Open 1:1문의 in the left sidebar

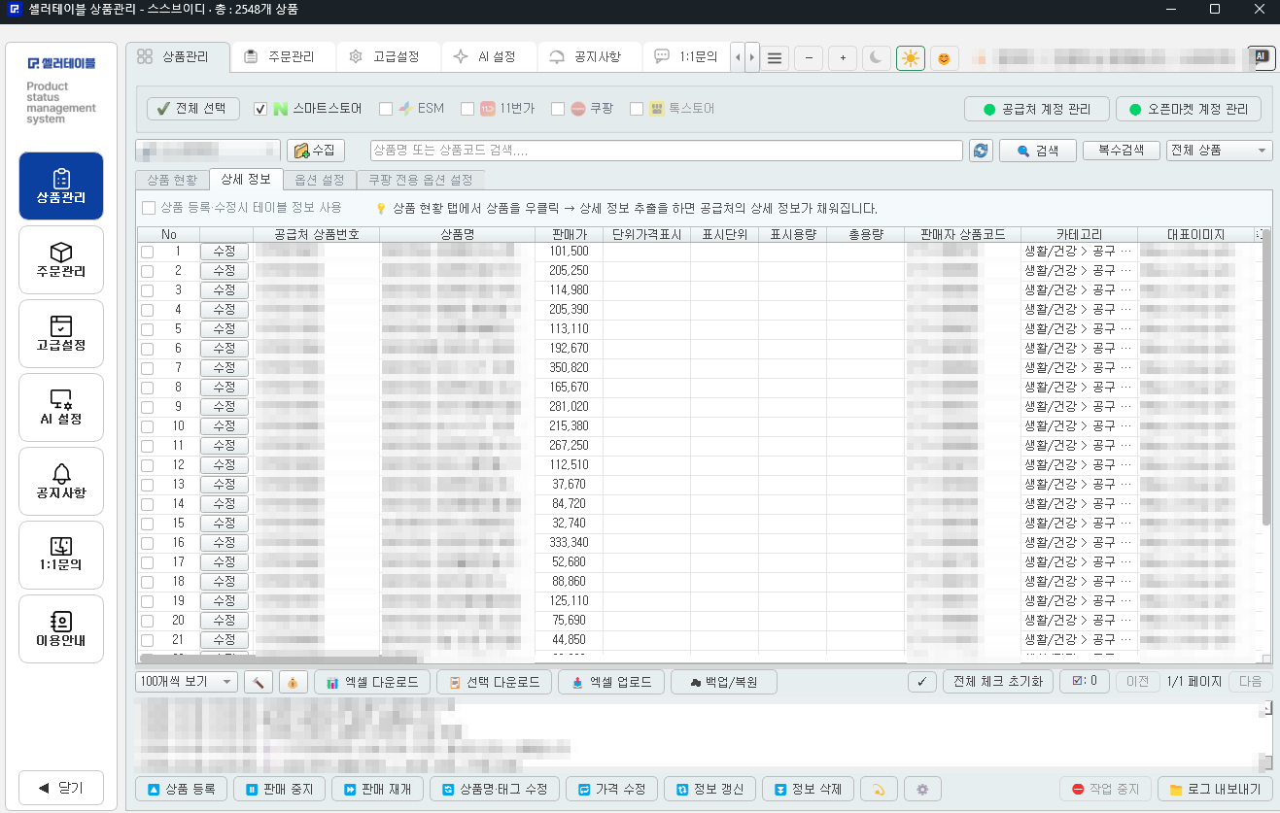(x=61, y=555)
